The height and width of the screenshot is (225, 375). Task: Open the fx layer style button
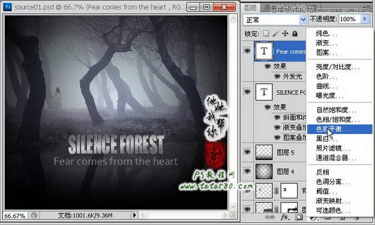(x=284, y=217)
